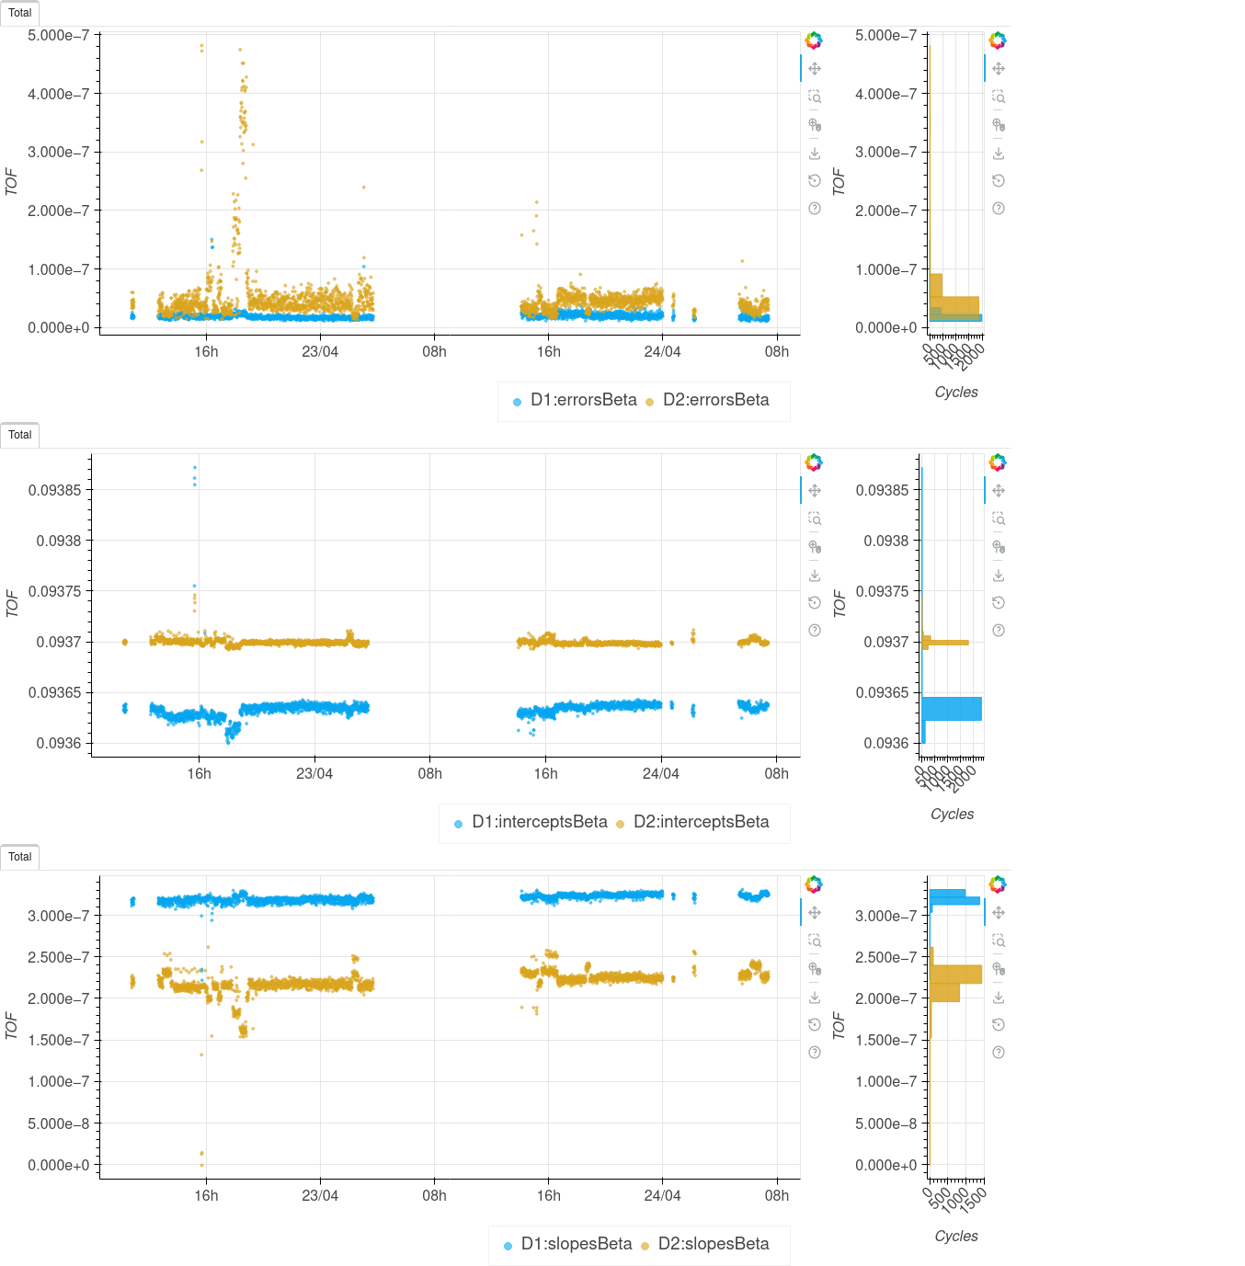This screenshot has width=1245, height=1266.
Task: Activate Box Zoom on errorsBeta scatter plot
Action: 815,97
